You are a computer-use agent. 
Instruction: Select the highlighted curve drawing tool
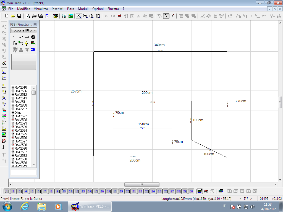coord(166,16)
